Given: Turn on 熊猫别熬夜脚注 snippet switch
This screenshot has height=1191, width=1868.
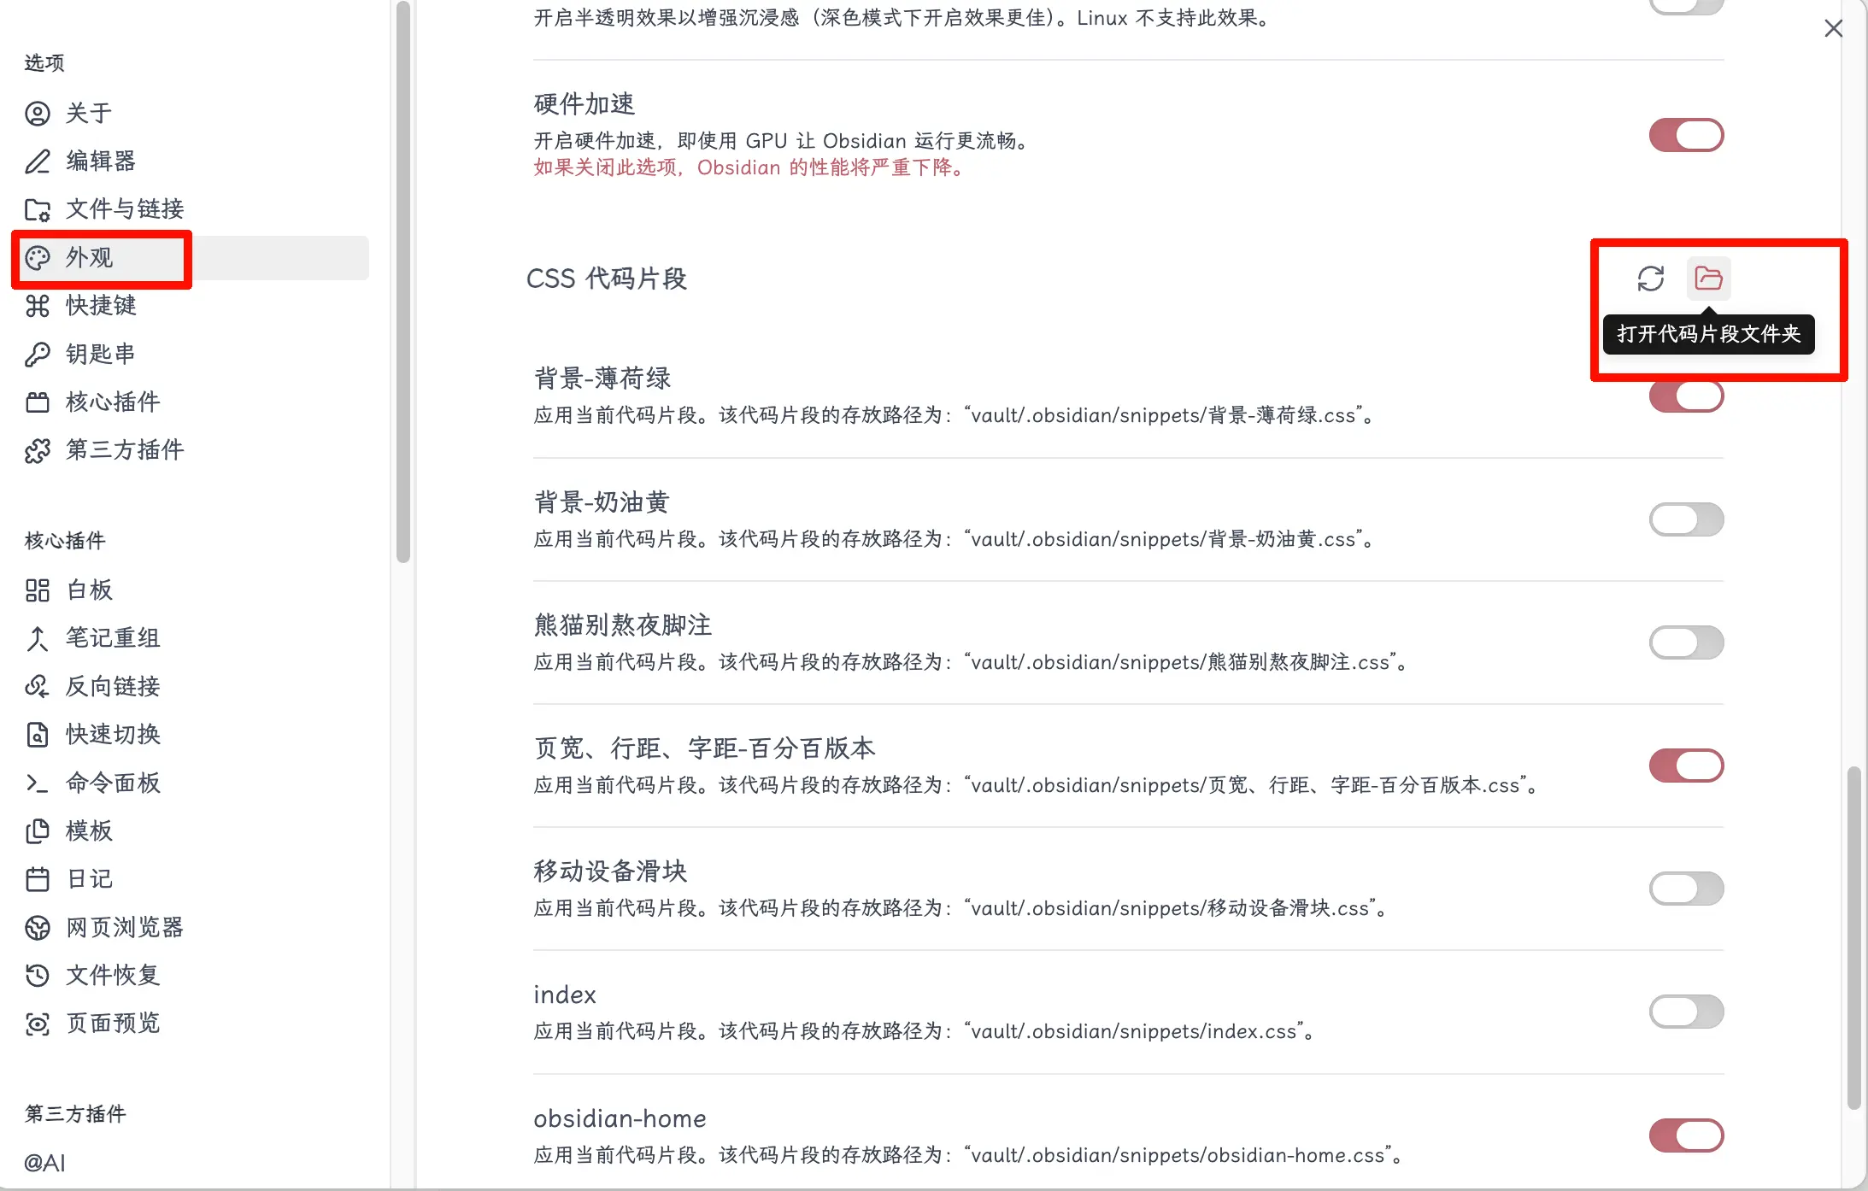Looking at the screenshot, I should point(1686,642).
